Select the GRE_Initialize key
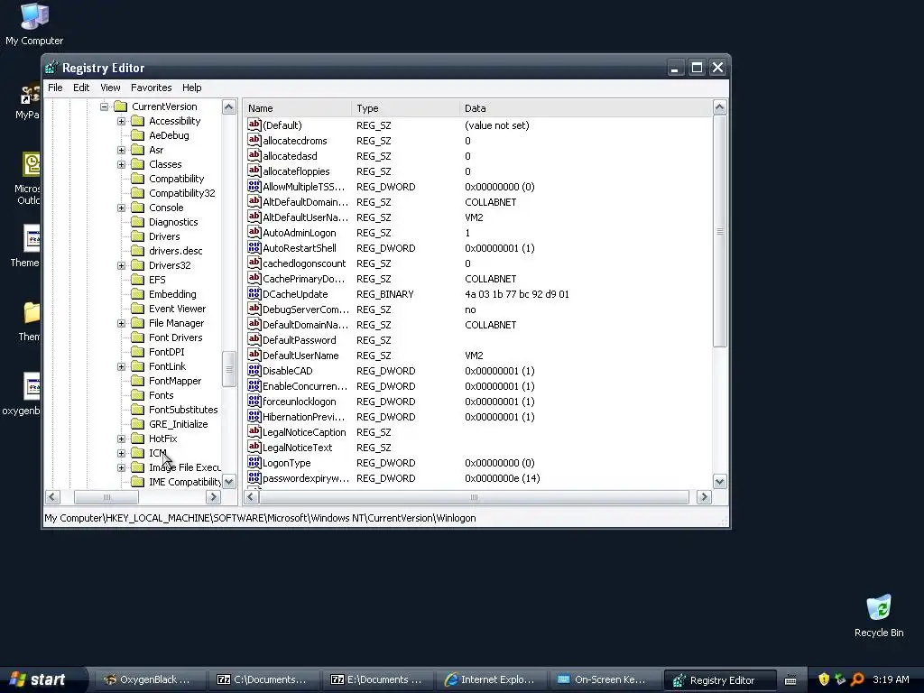 178,424
